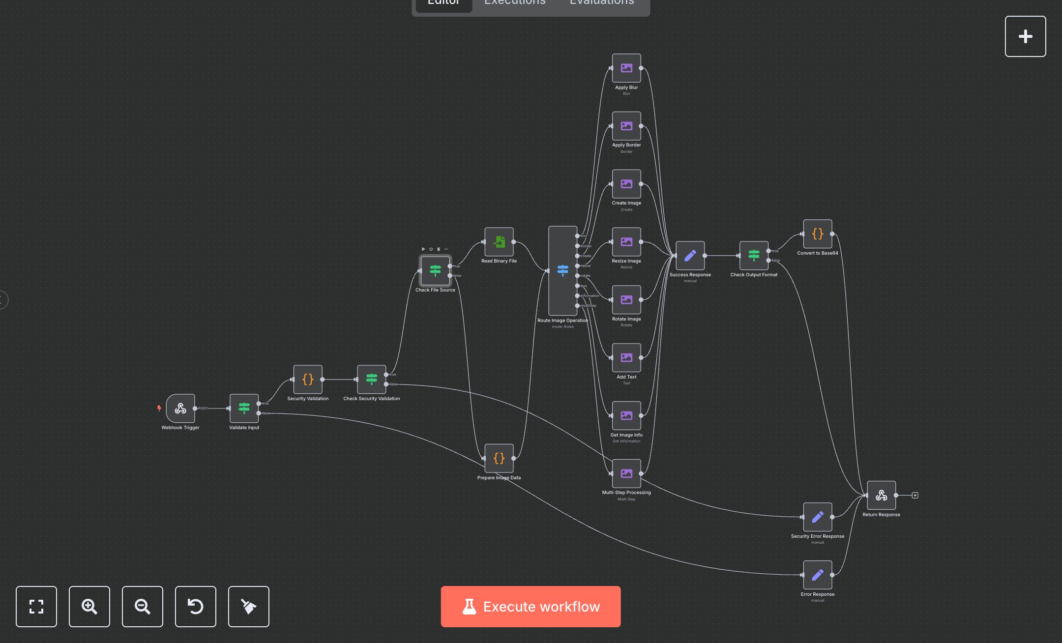This screenshot has height=643, width=1062.
Task: Zoom out of the canvas
Action: coord(143,606)
